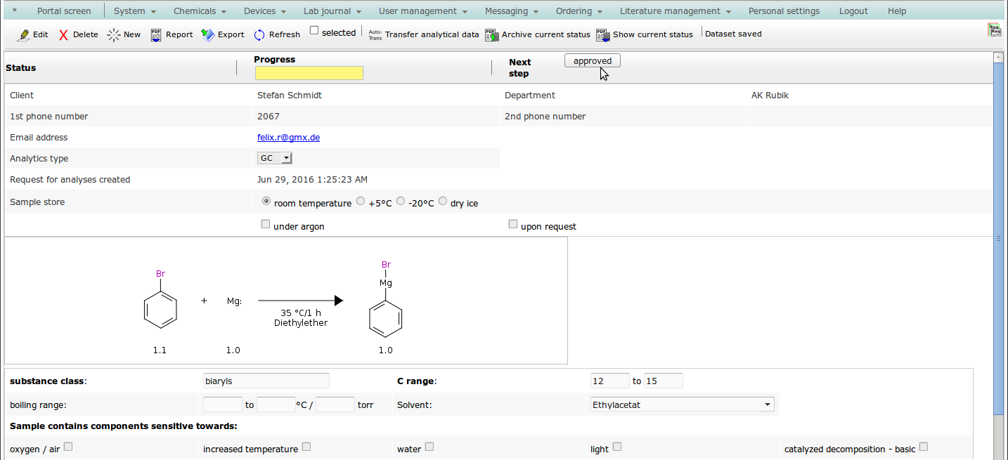Viewport: 1008px width, 460px height.
Task: Open the Analytics type GC dropdown
Action: pyautogui.click(x=275, y=159)
